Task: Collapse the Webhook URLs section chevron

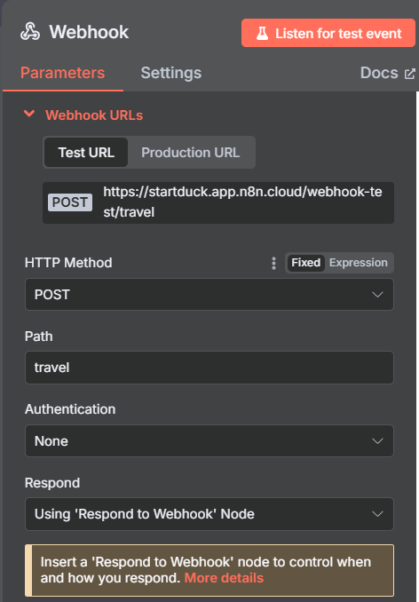Action: pos(29,114)
